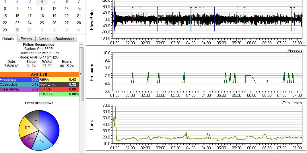This screenshot has width=307, height=153.
Task: Open the Events tab
Action: tap(26, 39)
